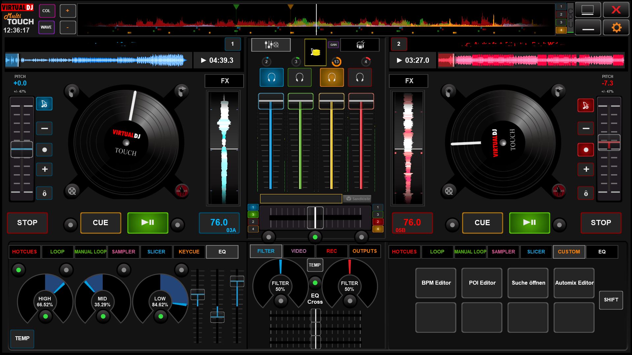Click the plus zoom button near waveform
632x355 pixels.
point(67,11)
